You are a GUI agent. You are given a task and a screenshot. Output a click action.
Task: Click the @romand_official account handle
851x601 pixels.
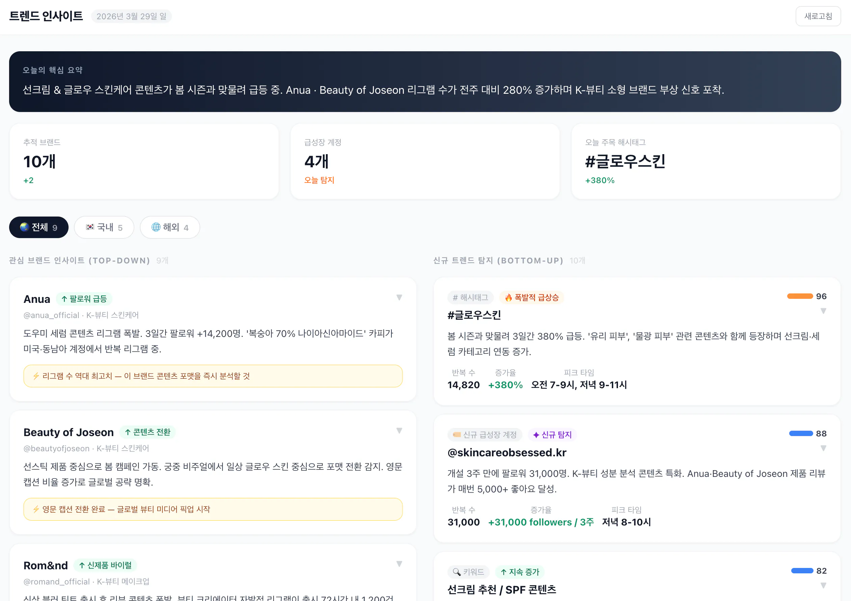[x=56, y=582]
